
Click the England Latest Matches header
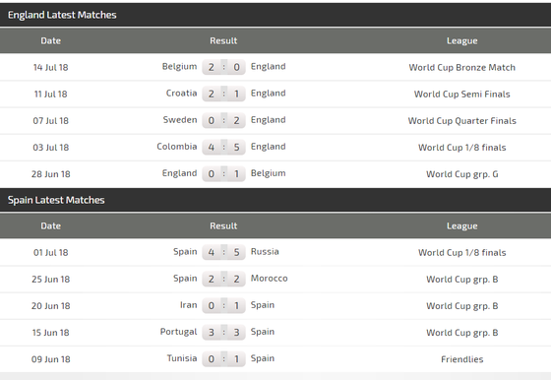[62, 15]
